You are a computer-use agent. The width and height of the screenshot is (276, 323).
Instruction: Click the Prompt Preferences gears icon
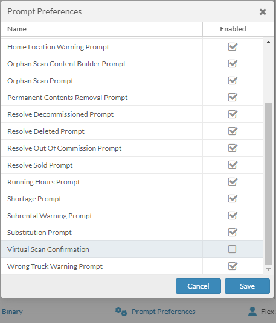click(121, 312)
